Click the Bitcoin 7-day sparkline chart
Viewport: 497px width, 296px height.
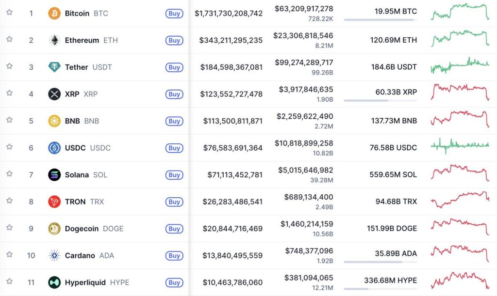[x=460, y=13]
